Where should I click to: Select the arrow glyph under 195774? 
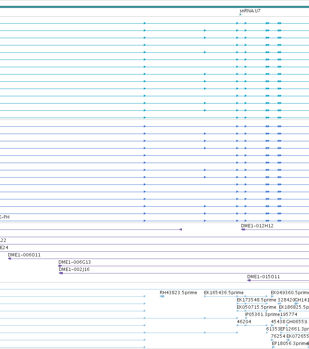click(x=281, y=318)
